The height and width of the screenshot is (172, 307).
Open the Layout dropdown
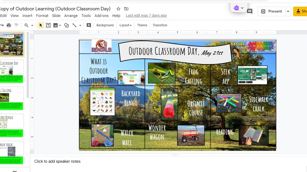pos(126,25)
